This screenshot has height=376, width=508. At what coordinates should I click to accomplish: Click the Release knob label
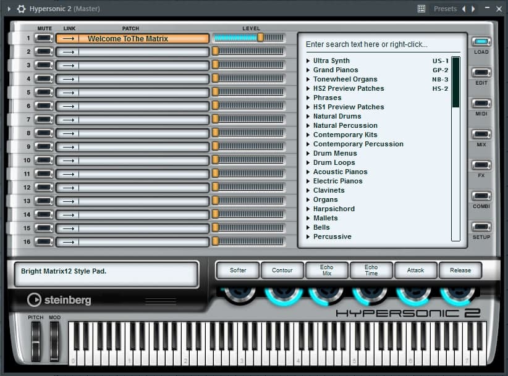pyautogui.click(x=460, y=270)
